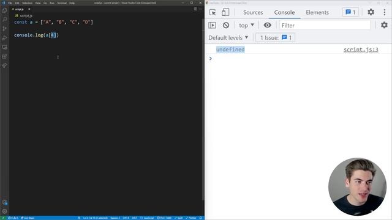Open the Run menu
The width and height of the screenshot is (392, 220).
[x=51, y=3]
